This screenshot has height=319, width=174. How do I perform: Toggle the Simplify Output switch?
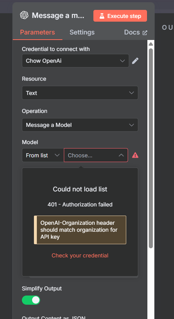click(31, 300)
